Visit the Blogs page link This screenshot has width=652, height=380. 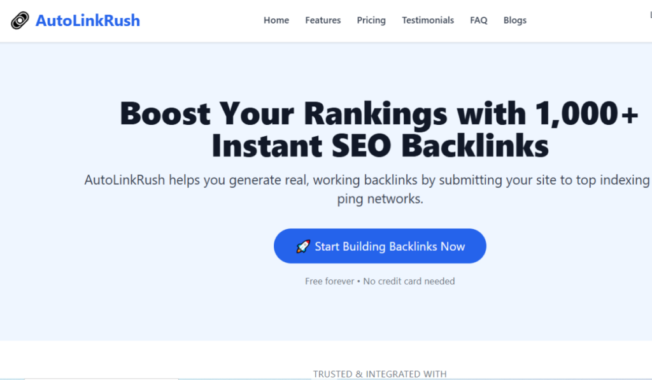tap(515, 20)
